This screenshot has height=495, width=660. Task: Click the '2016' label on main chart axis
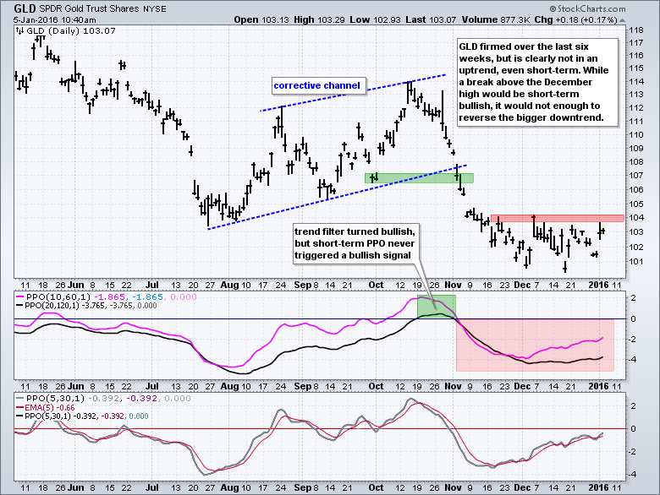[598, 285]
